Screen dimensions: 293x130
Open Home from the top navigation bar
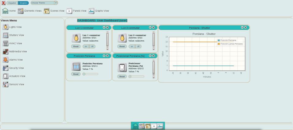point(9,11)
